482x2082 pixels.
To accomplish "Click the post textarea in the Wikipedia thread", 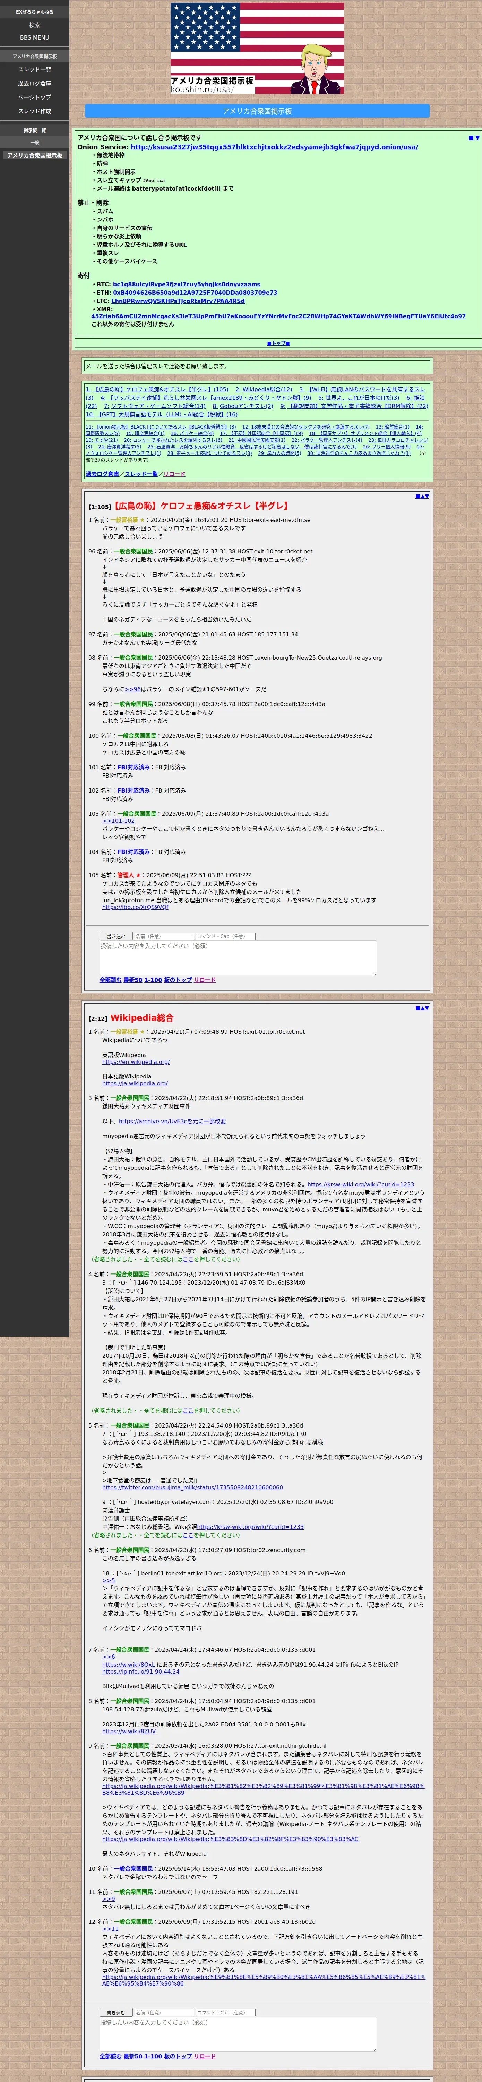I will point(238,2034).
